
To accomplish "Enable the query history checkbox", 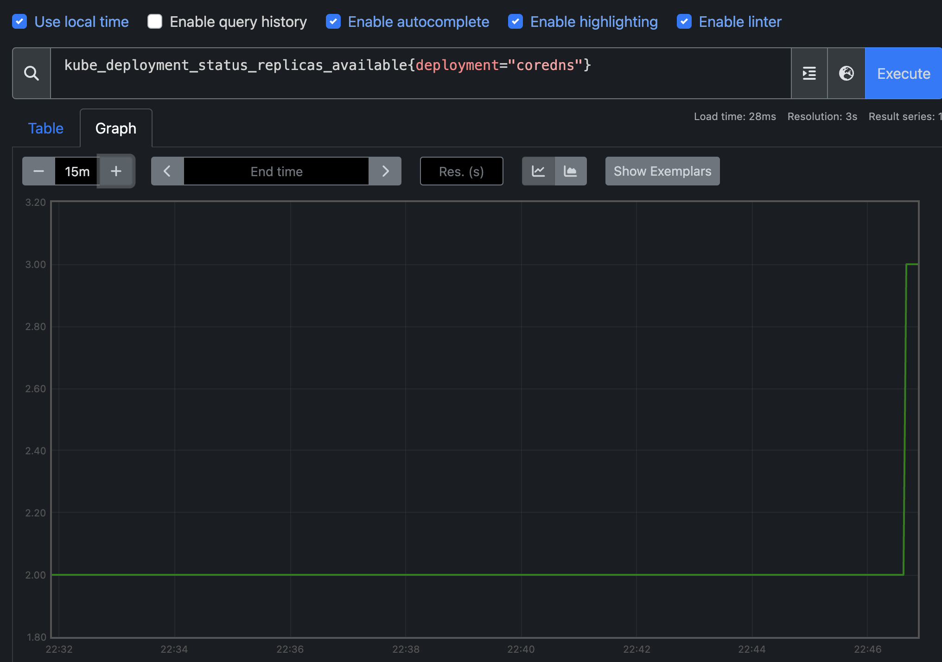I will click(x=155, y=22).
